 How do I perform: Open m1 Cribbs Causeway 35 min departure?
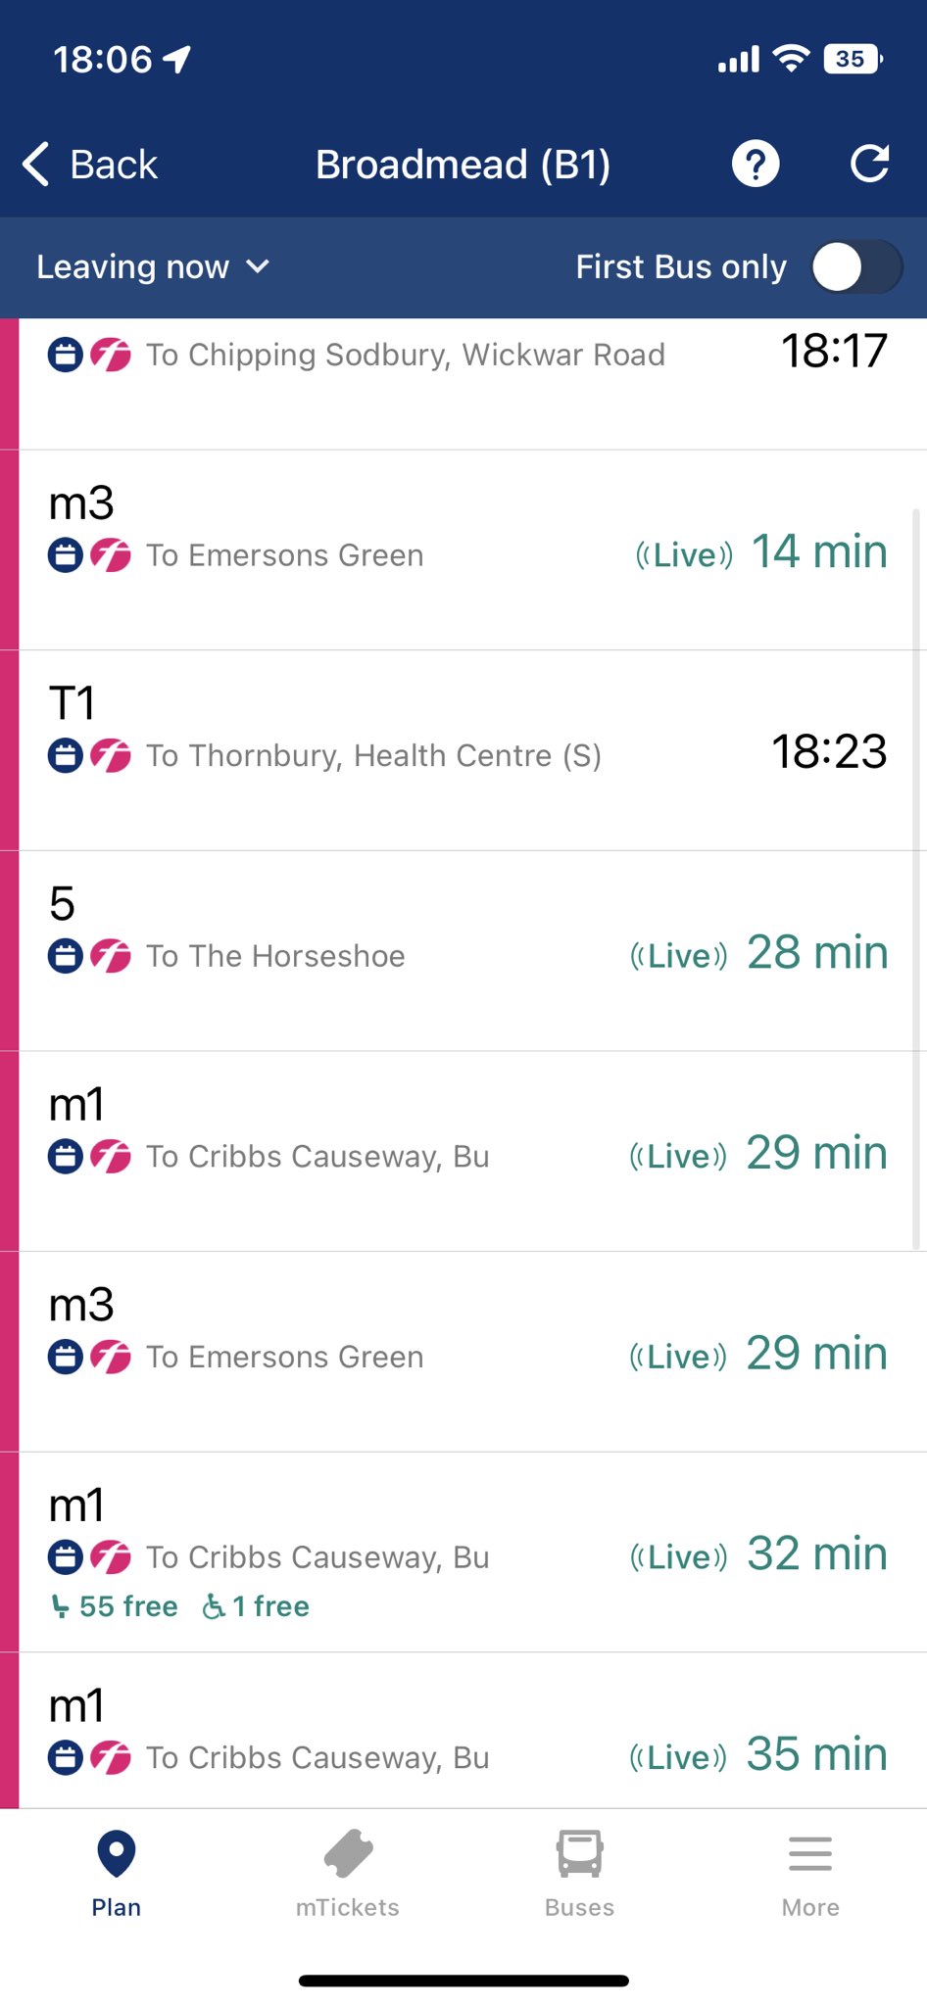pyautogui.click(x=461, y=1734)
